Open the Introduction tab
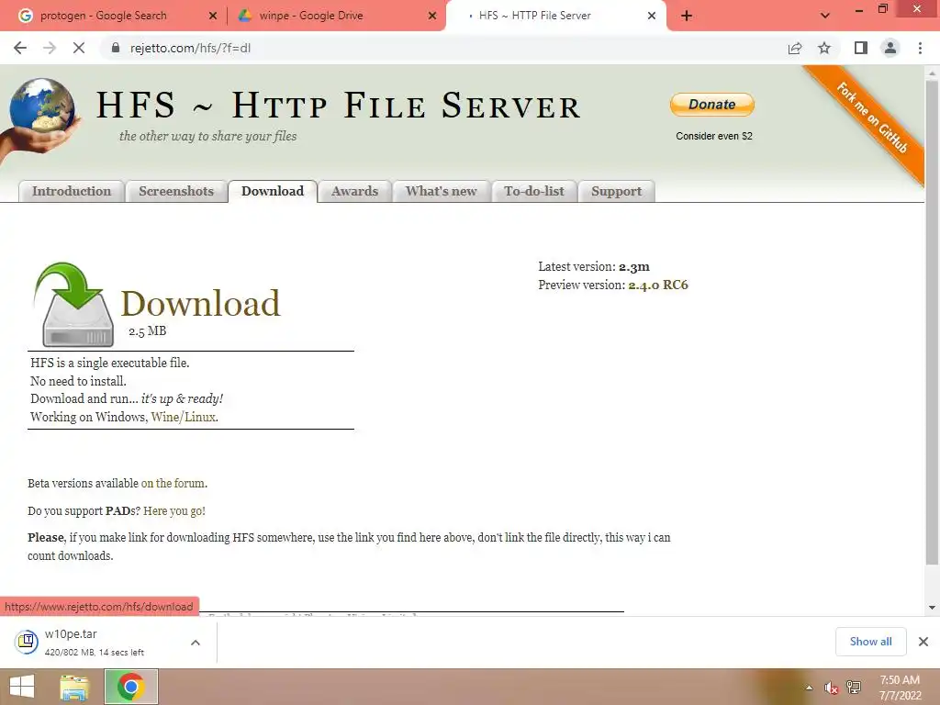 pyautogui.click(x=72, y=191)
